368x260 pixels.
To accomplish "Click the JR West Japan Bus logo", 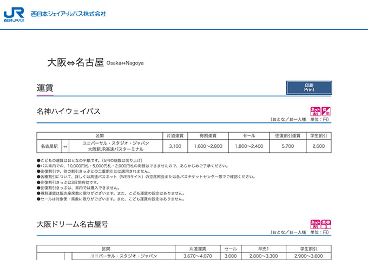I will tap(14, 15).
